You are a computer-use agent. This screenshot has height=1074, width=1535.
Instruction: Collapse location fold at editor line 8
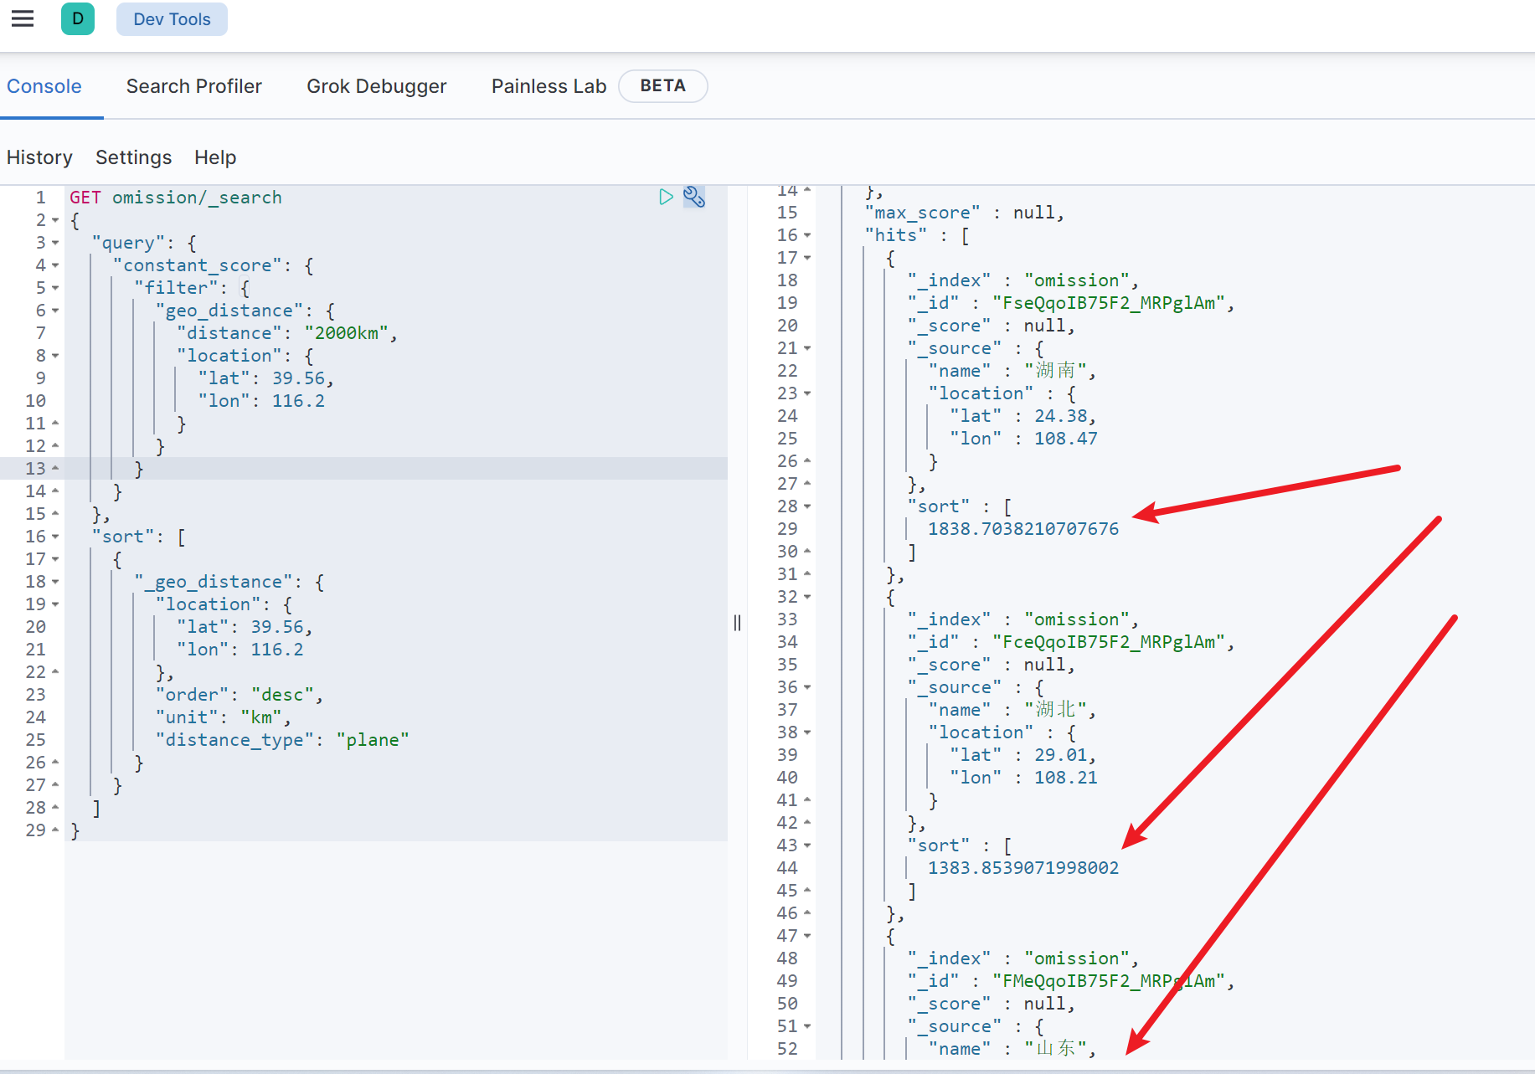coord(55,356)
